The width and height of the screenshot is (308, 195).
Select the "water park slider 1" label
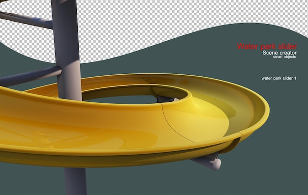279,78
